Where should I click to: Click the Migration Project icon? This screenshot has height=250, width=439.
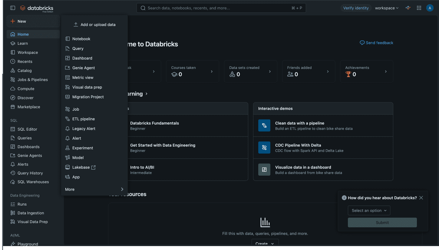pos(68,97)
